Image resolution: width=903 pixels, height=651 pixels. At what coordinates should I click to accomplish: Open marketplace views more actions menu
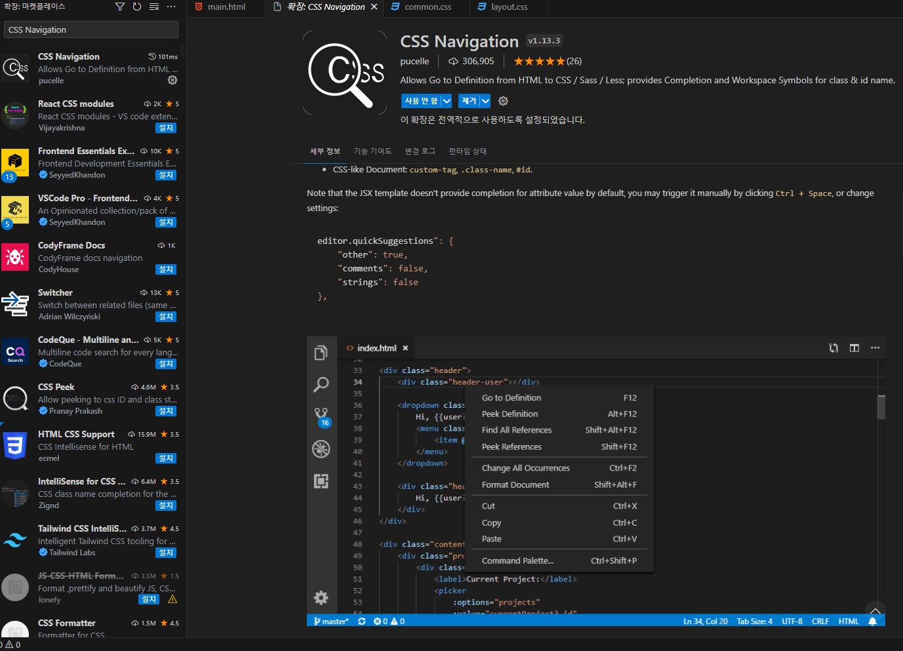click(171, 7)
